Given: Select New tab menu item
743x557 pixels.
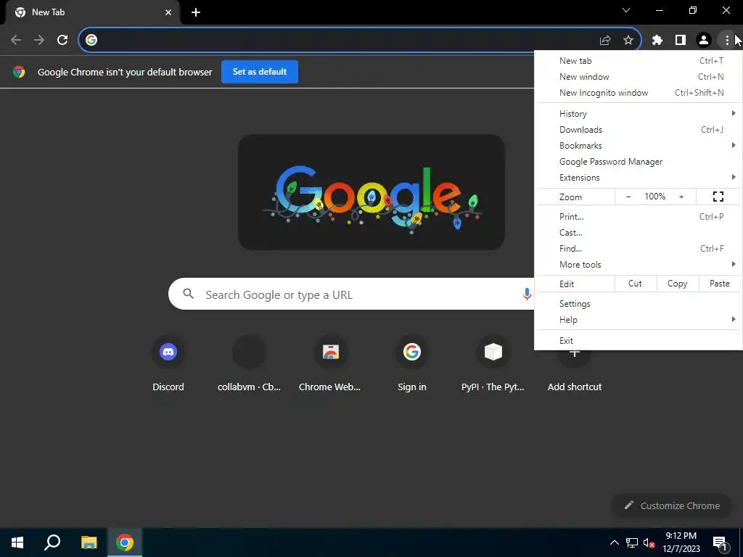Looking at the screenshot, I should tap(639, 61).
